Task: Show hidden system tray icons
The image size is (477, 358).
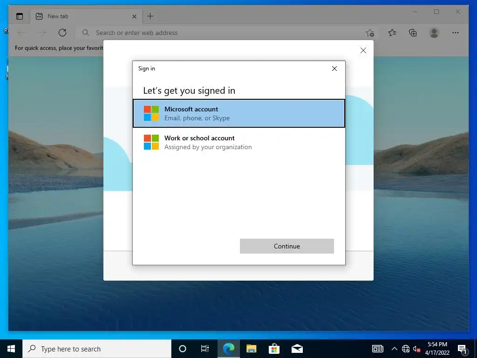Action: click(x=394, y=349)
